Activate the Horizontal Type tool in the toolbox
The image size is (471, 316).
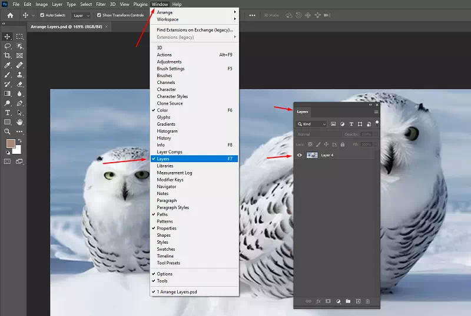tap(8, 113)
